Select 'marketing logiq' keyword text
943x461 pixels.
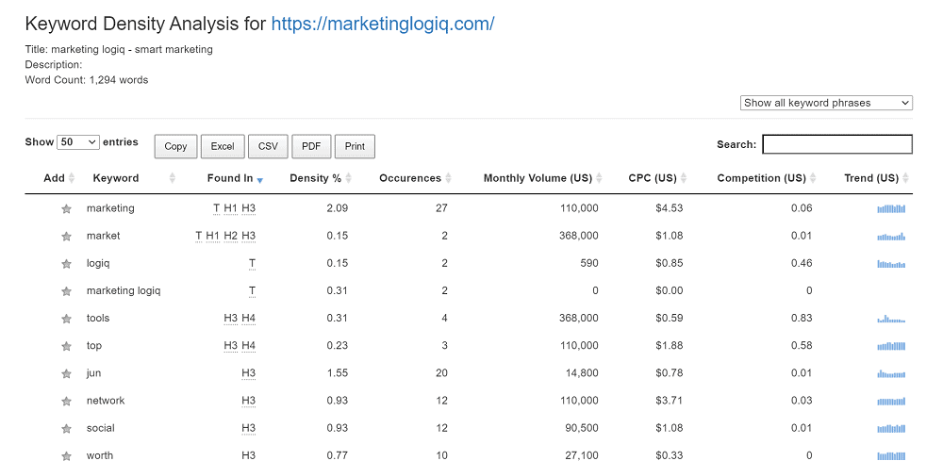124,291
